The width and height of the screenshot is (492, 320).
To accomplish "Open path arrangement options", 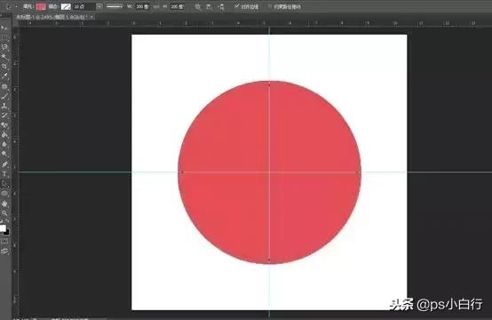I will (x=221, y=6).
